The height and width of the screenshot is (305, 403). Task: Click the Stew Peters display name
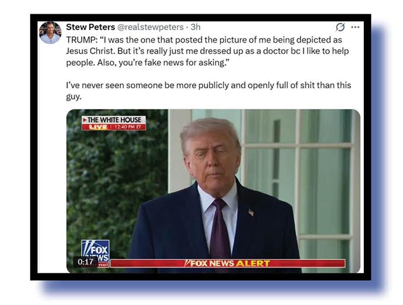pyautogui.click(x=90, y=27)
